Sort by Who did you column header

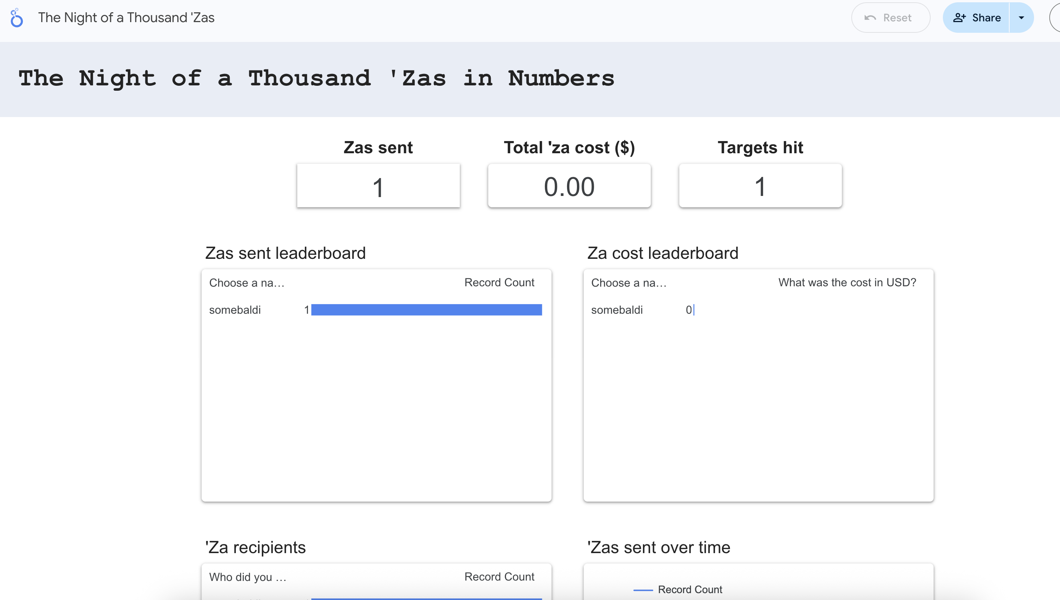tap(248, 577)
